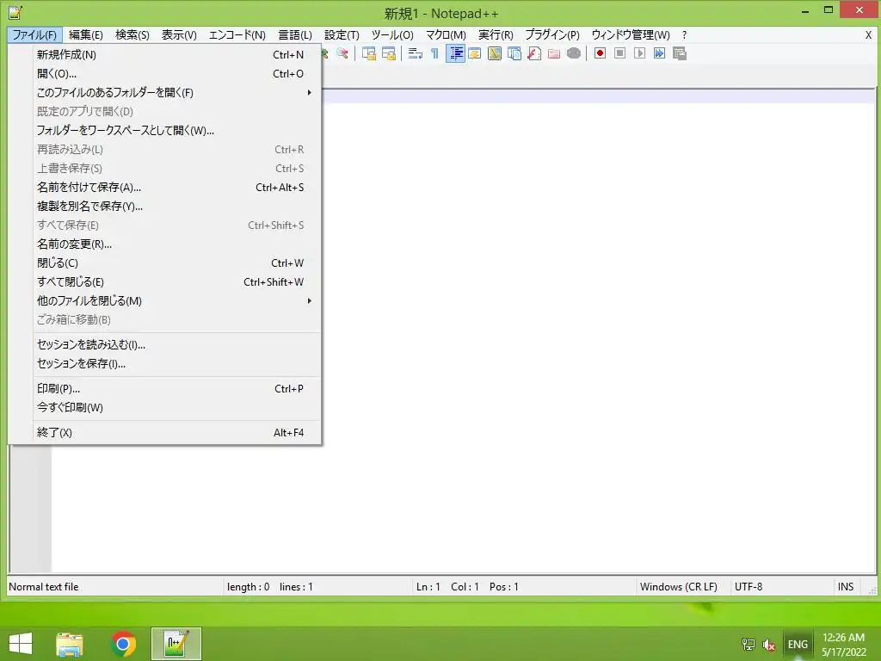Click Run Macro Multiple Times icon
881x661 pixels.
(x=659, y=53)
